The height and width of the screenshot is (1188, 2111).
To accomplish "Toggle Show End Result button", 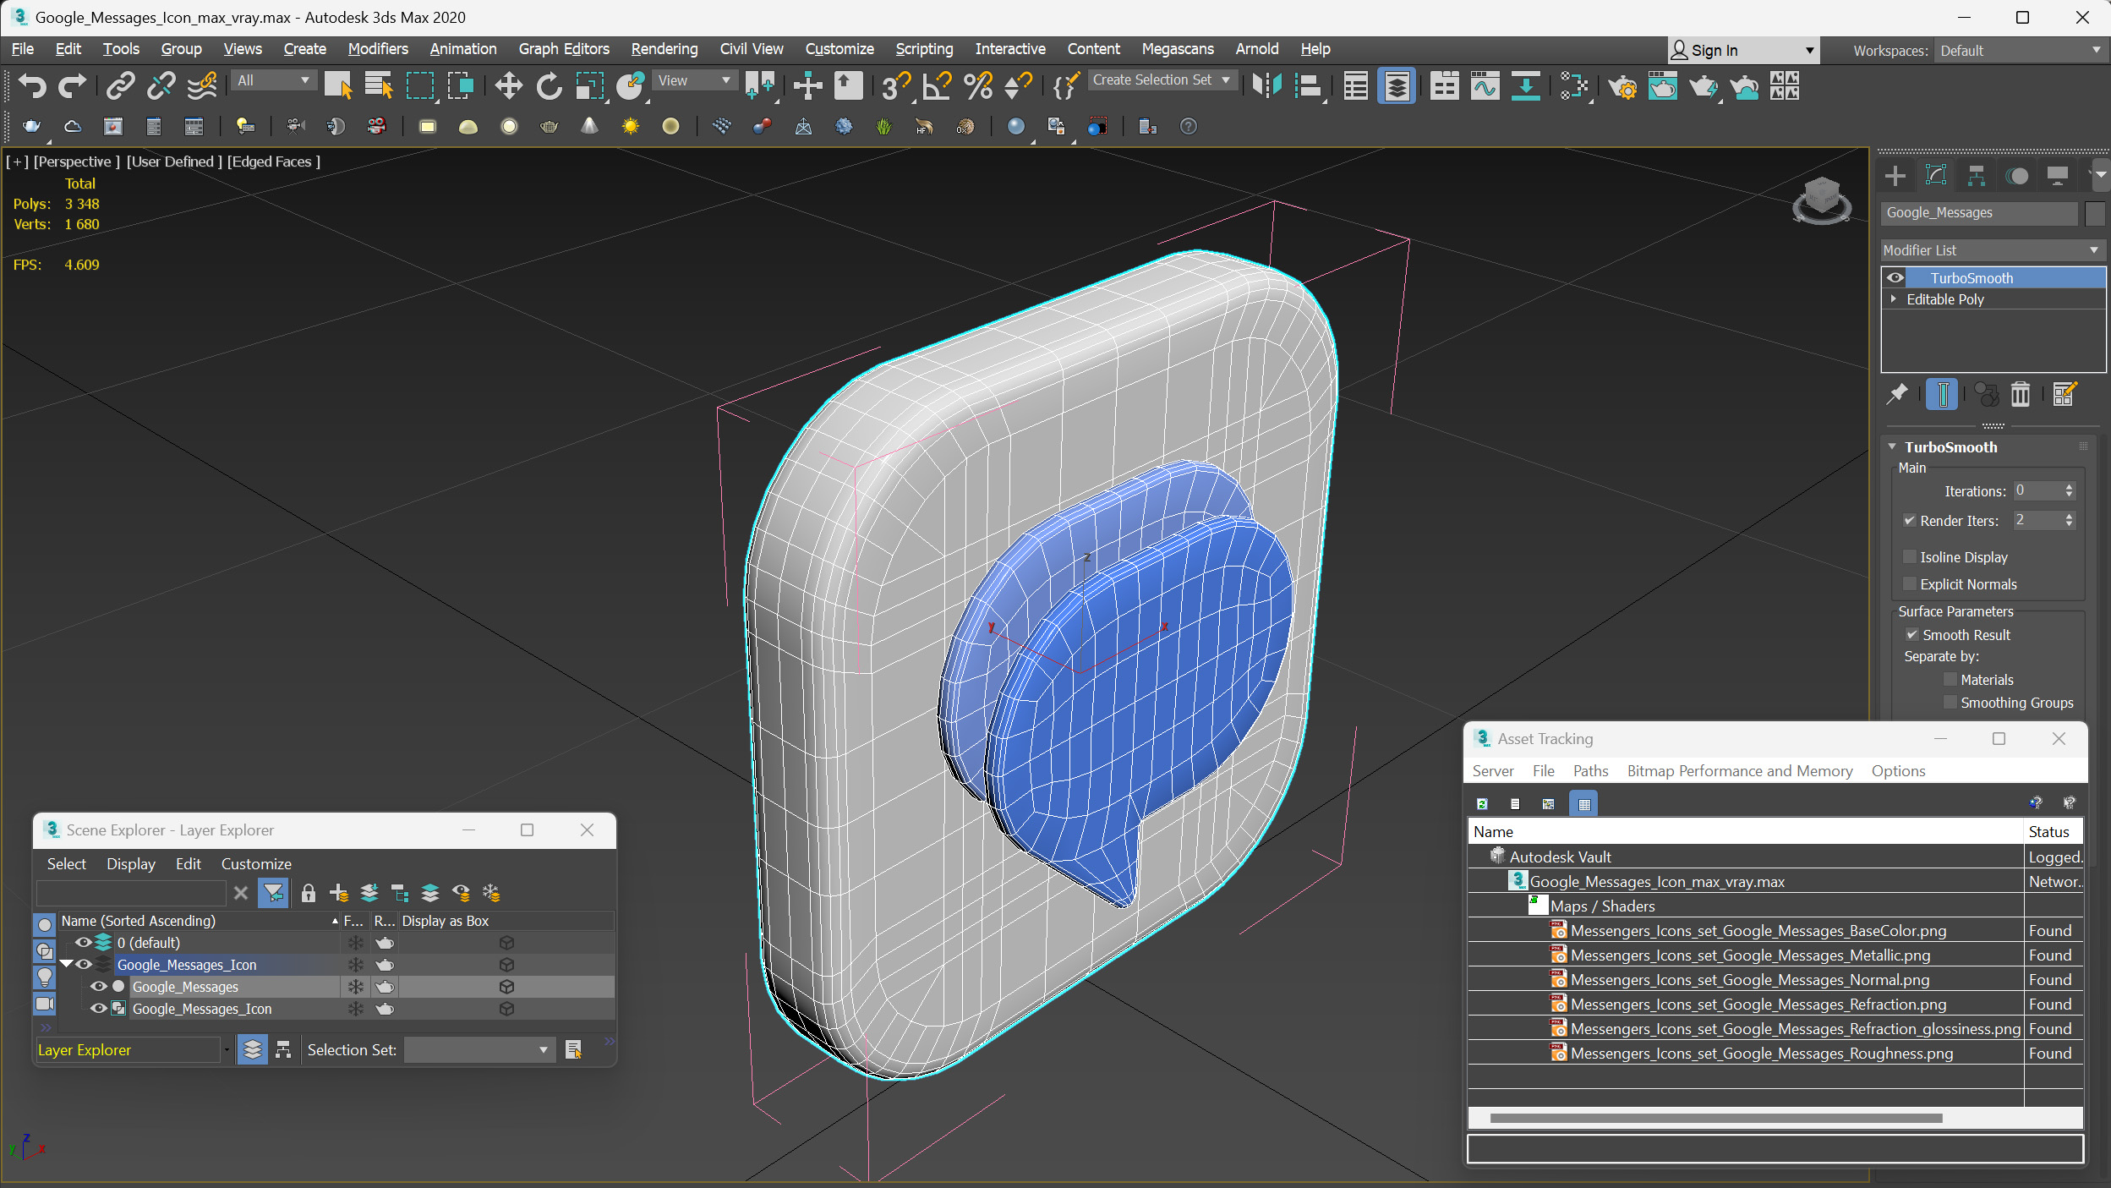I will 1942,393.
